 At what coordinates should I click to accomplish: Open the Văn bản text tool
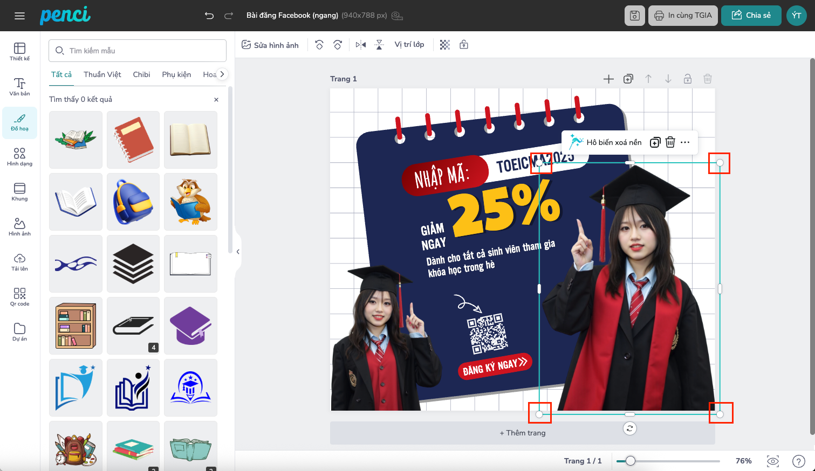tap(19, 86)
